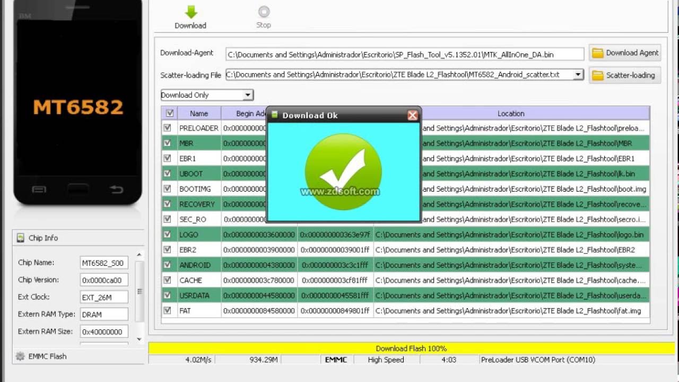The image size is (679, 382).
Task: Uncheck the FAT partition checkbox
Action: pos(168,310)
